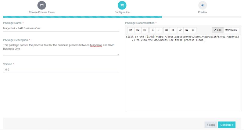Apply H3 heading in documentation editor
The width and height of the screenshot is (244, 130).
pyautogui.click(x=145, y=30)
